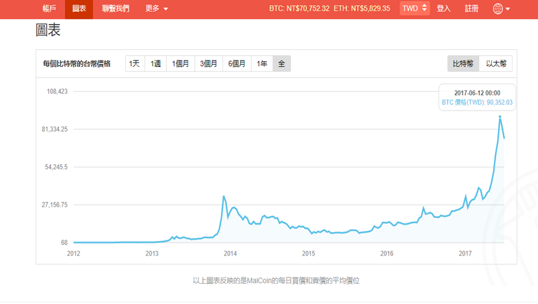
Task: Click the 每個比特幣的台幣價格 chart title
Action: (77, 64)
